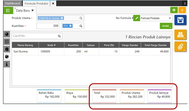Open the Ambil dropdown button
Image resolution: width=189 pixels, height=111 pixels.
tap(166, 26)
